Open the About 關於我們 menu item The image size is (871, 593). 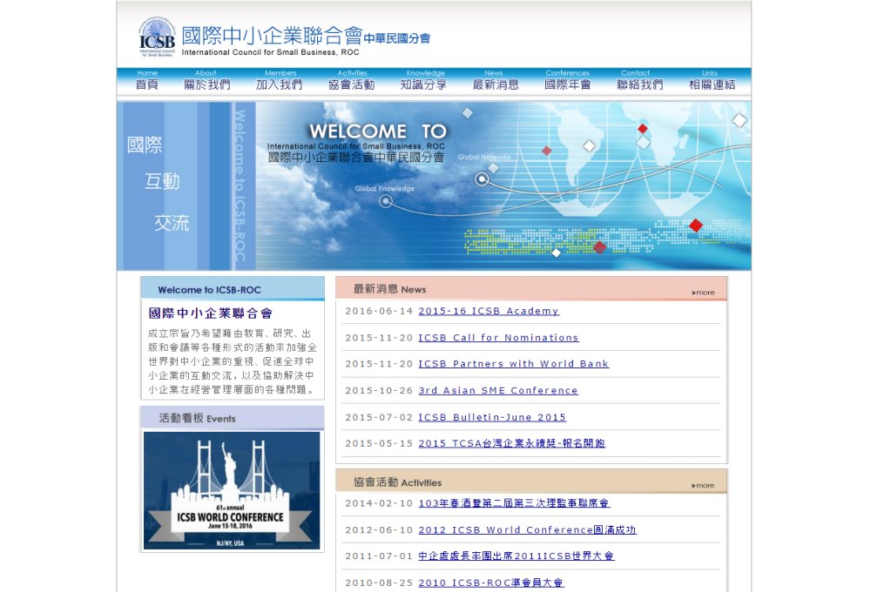[206, 81]
